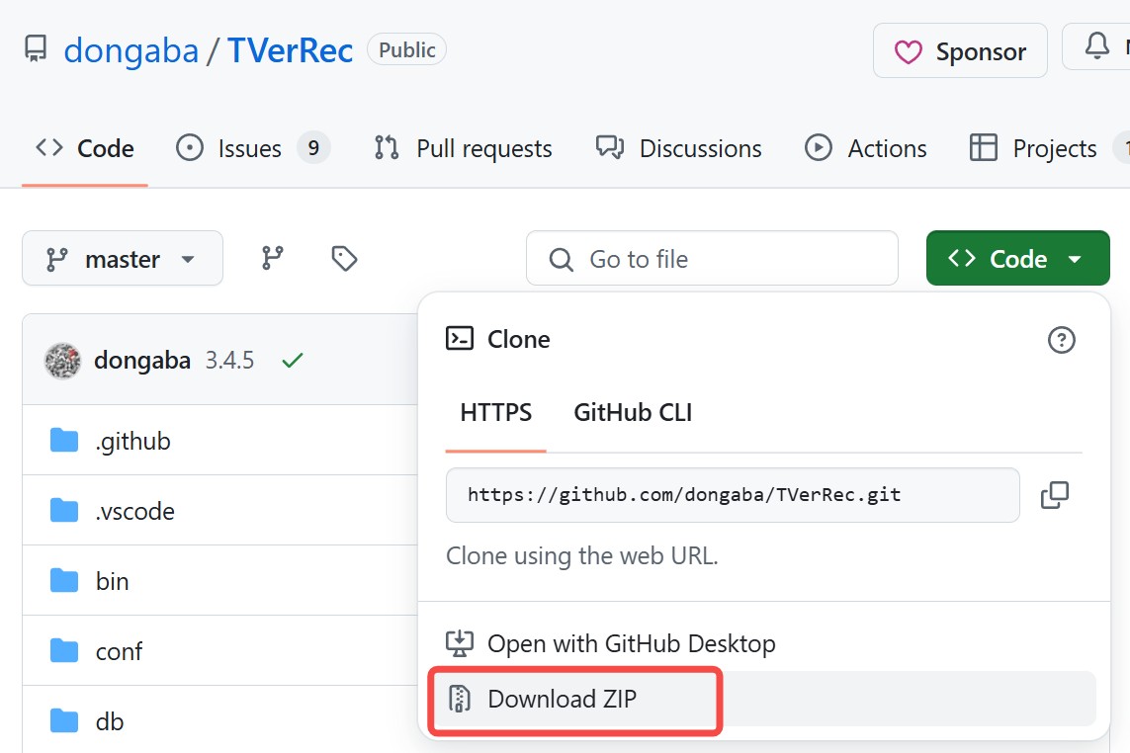The height and width of the screenshot is (753, 1130).
Task: Open the .github folder
Action: [x=132, y=441]
